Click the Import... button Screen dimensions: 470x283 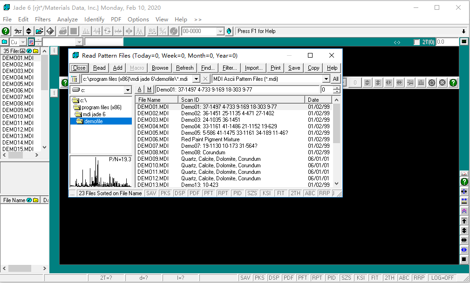pyautogui.click(x=253, y=68)
